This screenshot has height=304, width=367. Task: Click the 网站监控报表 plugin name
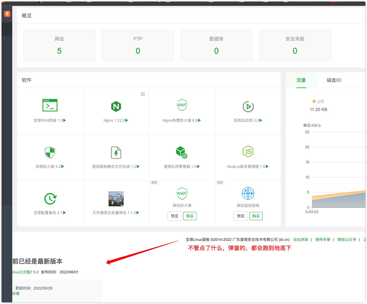(x=248, y=205)
